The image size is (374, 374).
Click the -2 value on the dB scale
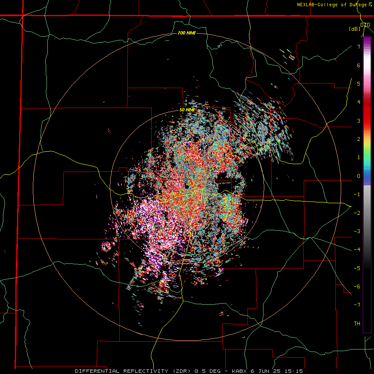click(x=357, y=213)
